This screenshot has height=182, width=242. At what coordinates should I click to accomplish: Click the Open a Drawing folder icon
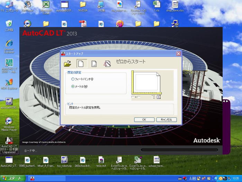[67, 63]
